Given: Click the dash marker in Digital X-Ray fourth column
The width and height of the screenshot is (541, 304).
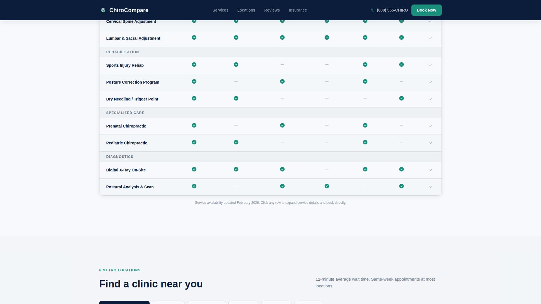Looking at the screenshot, I should click(x=327, y=169).
